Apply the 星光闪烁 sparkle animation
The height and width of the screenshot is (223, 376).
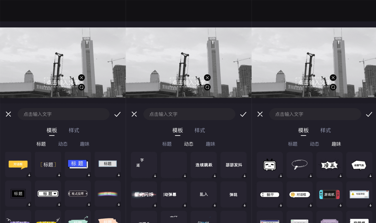pos(144,195)
